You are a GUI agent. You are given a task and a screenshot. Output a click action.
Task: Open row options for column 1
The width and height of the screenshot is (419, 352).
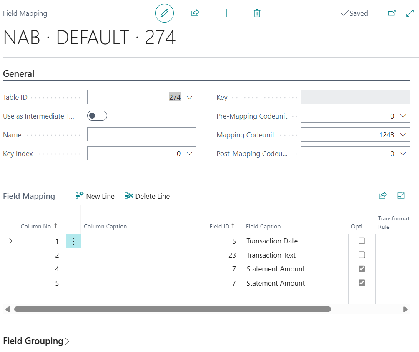pyautogui.click(x=73, y=241)
